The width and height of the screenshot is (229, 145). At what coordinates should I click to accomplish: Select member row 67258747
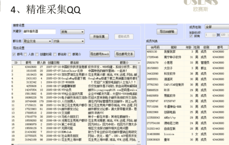click(188, 101)
